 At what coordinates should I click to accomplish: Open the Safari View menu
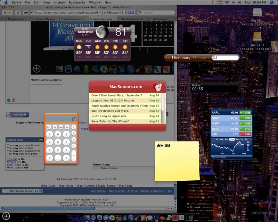tap(47, 2)
